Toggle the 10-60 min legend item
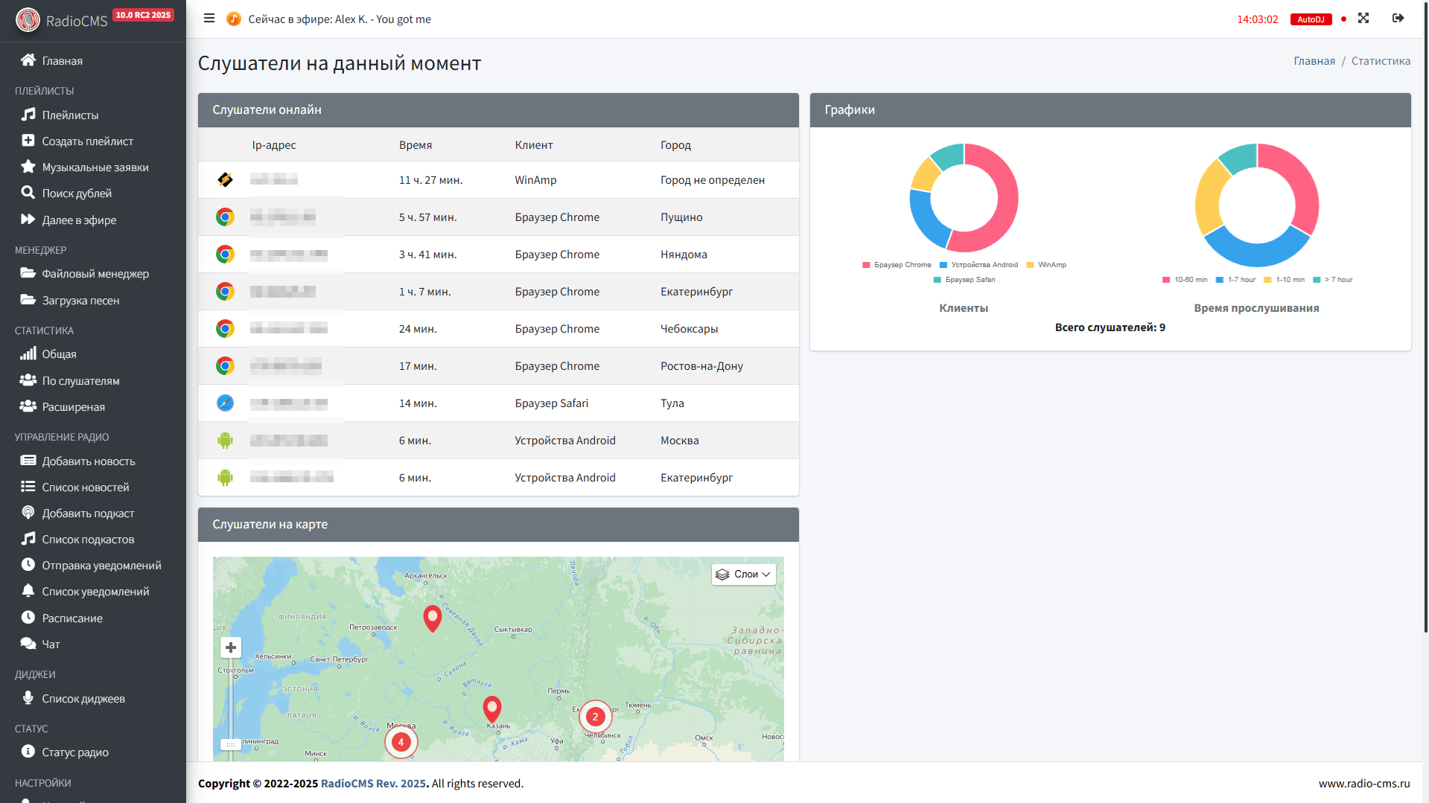1429x803 pixels. coord(1185,280)
